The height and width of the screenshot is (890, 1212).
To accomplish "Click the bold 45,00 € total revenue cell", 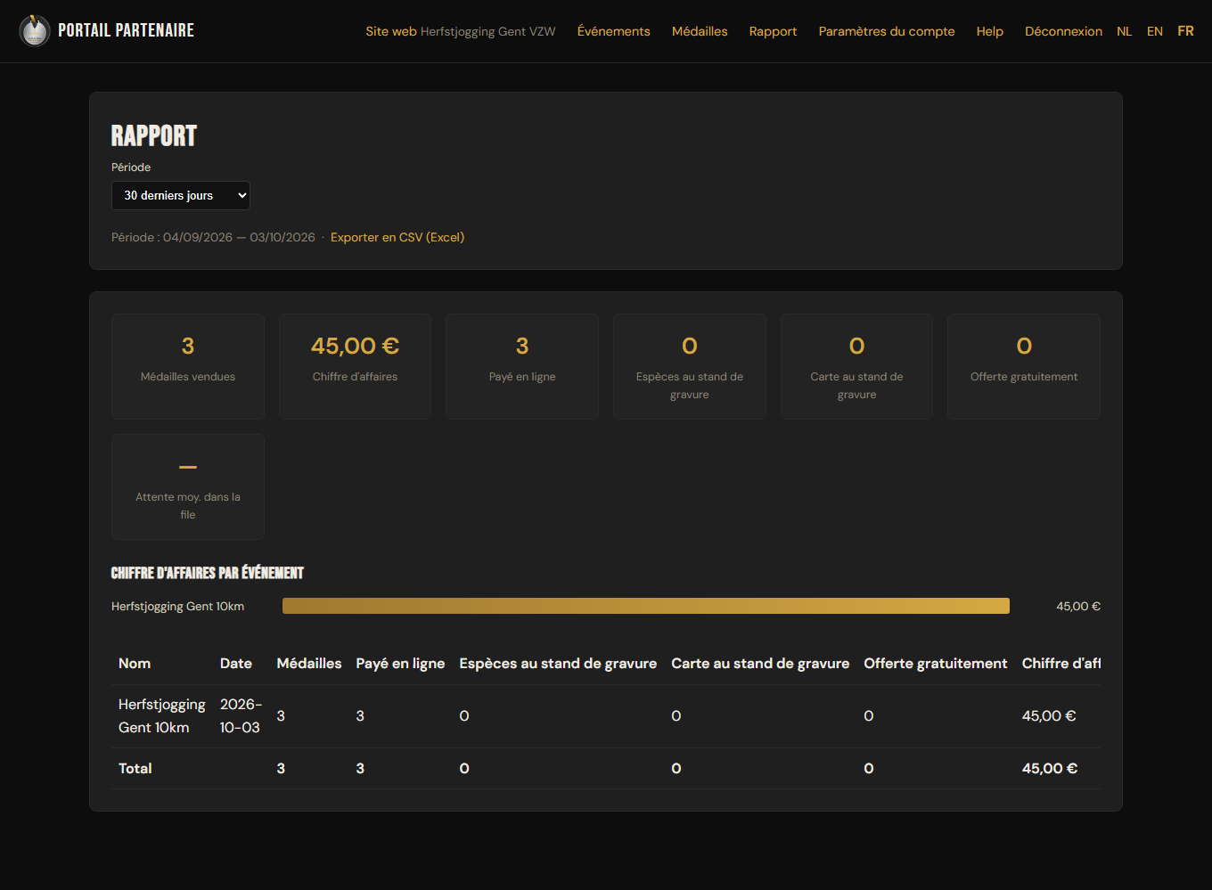I will tap(1050, 769).
